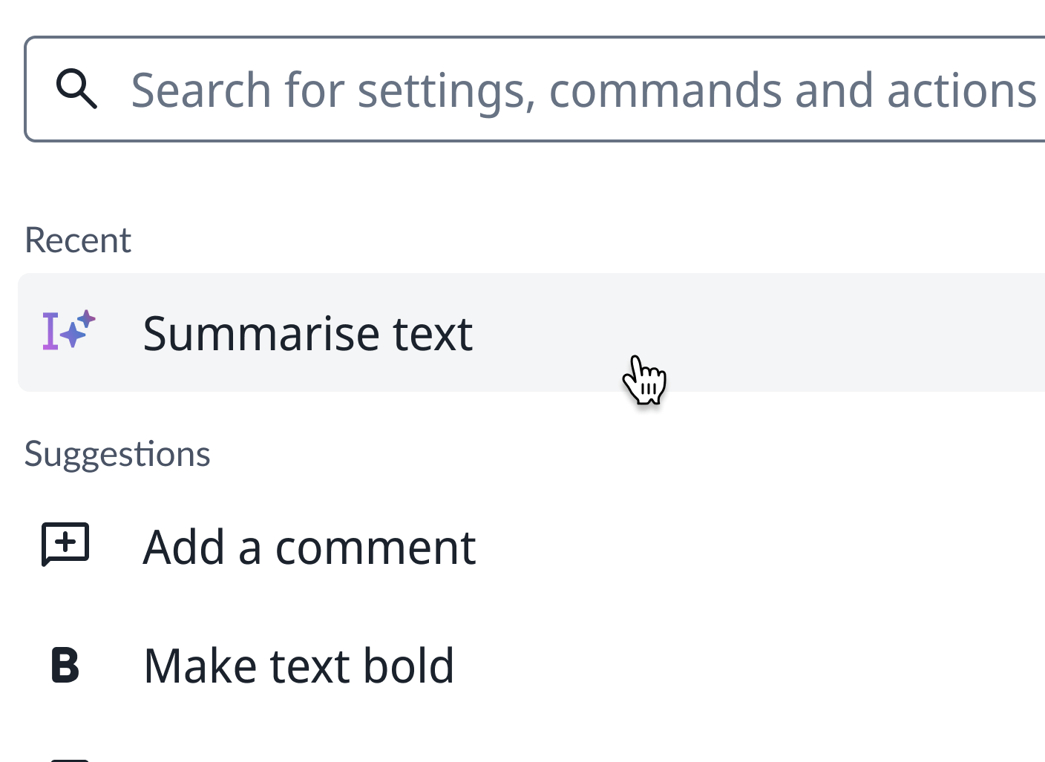Click the bold B icon
Viewport: 1045px width, 762px height.
click(65, 665)
